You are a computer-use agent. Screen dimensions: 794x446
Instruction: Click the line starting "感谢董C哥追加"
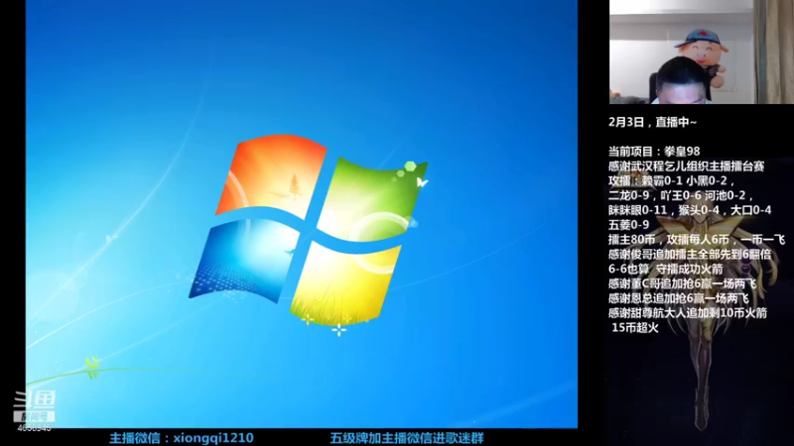click(x=682, y=283)
